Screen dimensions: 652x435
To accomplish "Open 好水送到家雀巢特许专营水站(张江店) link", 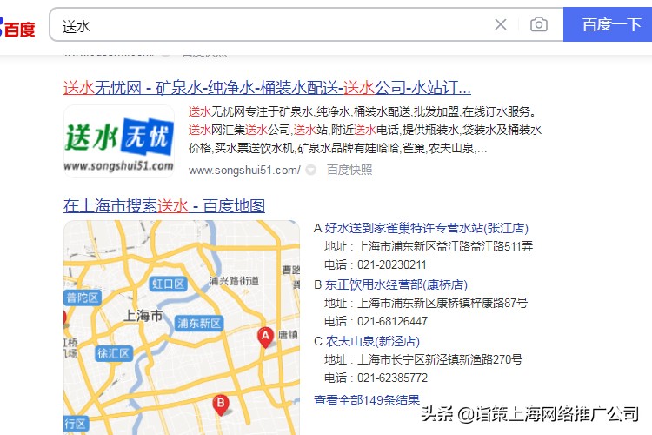I will tap(426, 228).
